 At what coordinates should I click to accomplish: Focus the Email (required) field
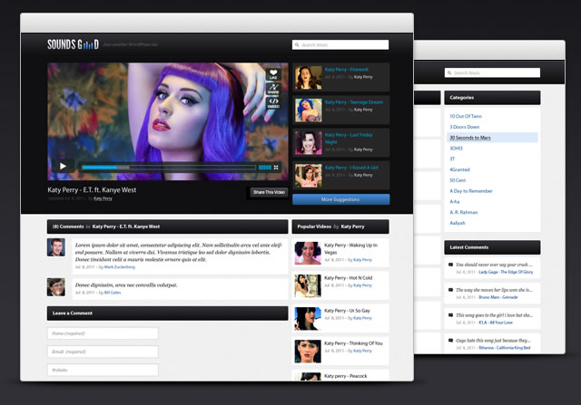pos(103,352)
